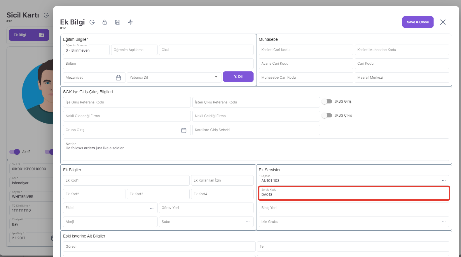Enable the JKBS Giriş toggle
This screenshot has height=257, width=461.
(327, 101)
